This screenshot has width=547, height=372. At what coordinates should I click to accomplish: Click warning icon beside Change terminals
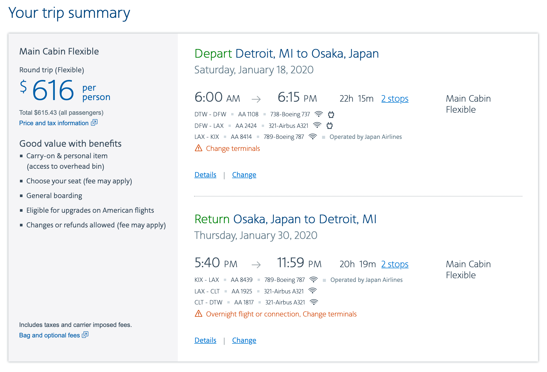[199, 148]
